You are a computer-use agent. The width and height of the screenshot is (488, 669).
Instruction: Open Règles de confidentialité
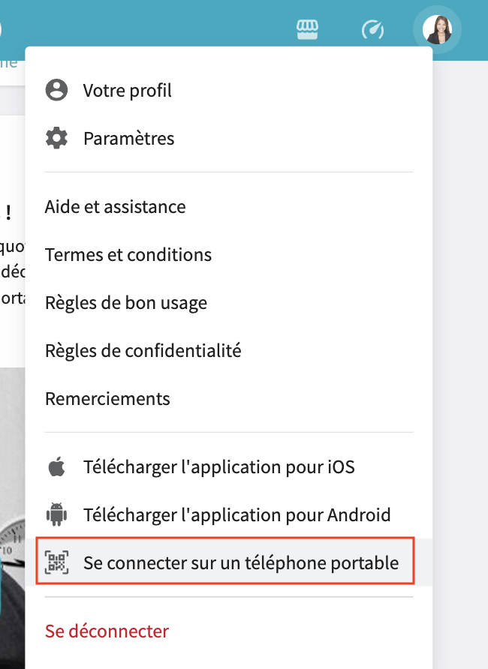tap(143, 350)
